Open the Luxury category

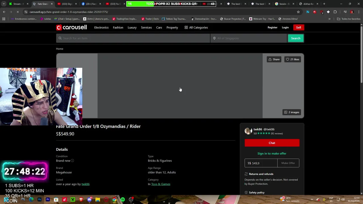[x=132, y=27]
